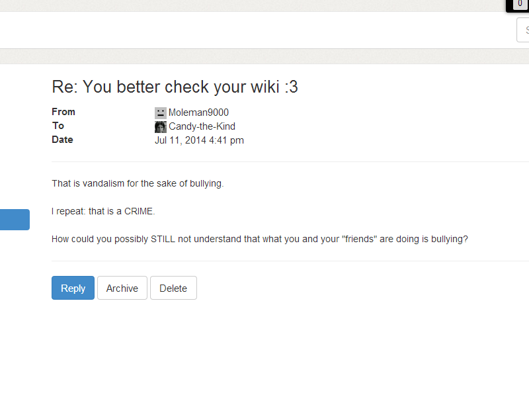Open Candy-the-Kind's avatar photo
Screen dimensions: 529x397
(x=160, y=127)
